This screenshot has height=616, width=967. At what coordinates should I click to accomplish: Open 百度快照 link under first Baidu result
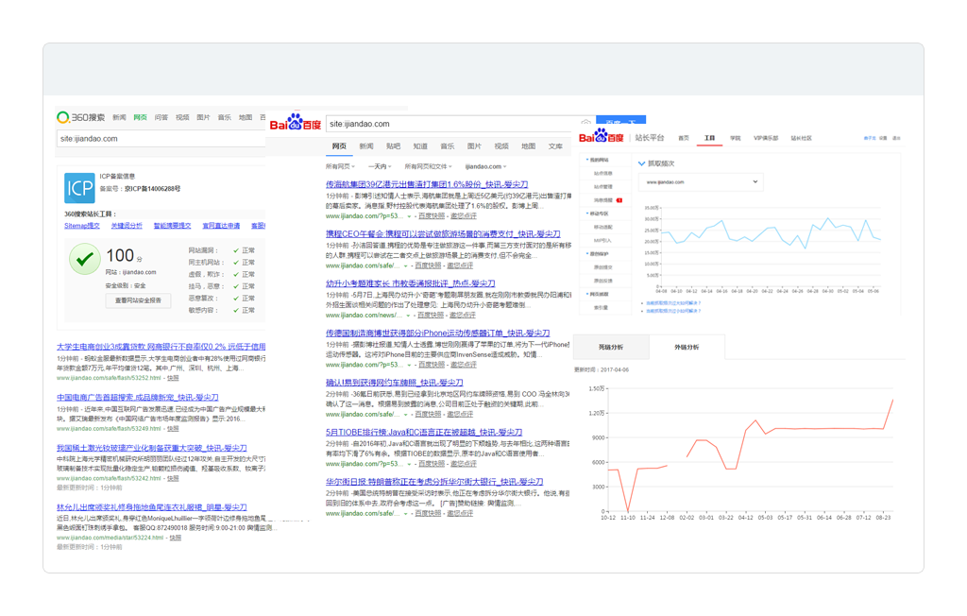point(431,216)
